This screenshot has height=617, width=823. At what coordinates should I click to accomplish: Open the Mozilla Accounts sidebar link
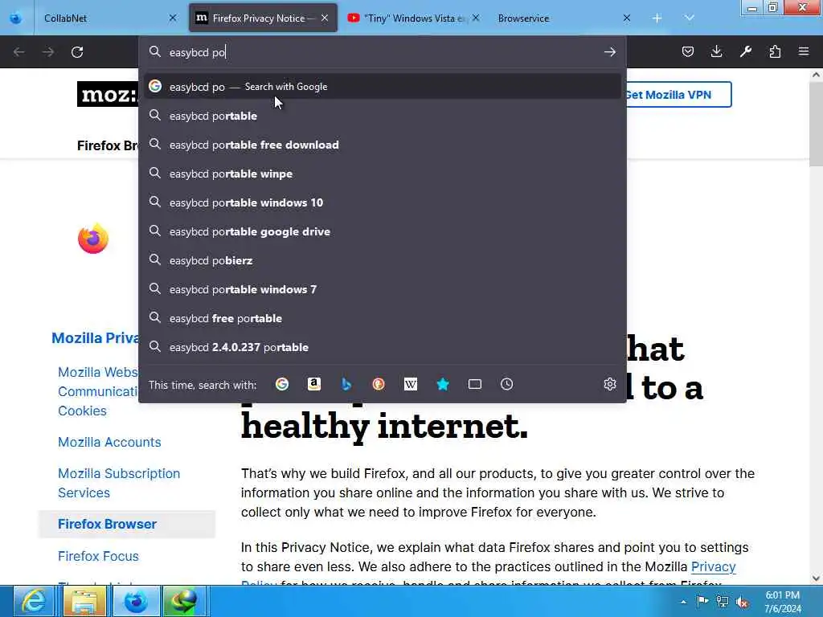[109, 442]
